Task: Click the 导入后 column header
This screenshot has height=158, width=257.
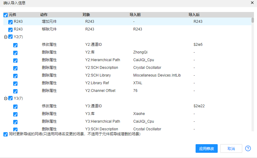Action: pos(194,15)
